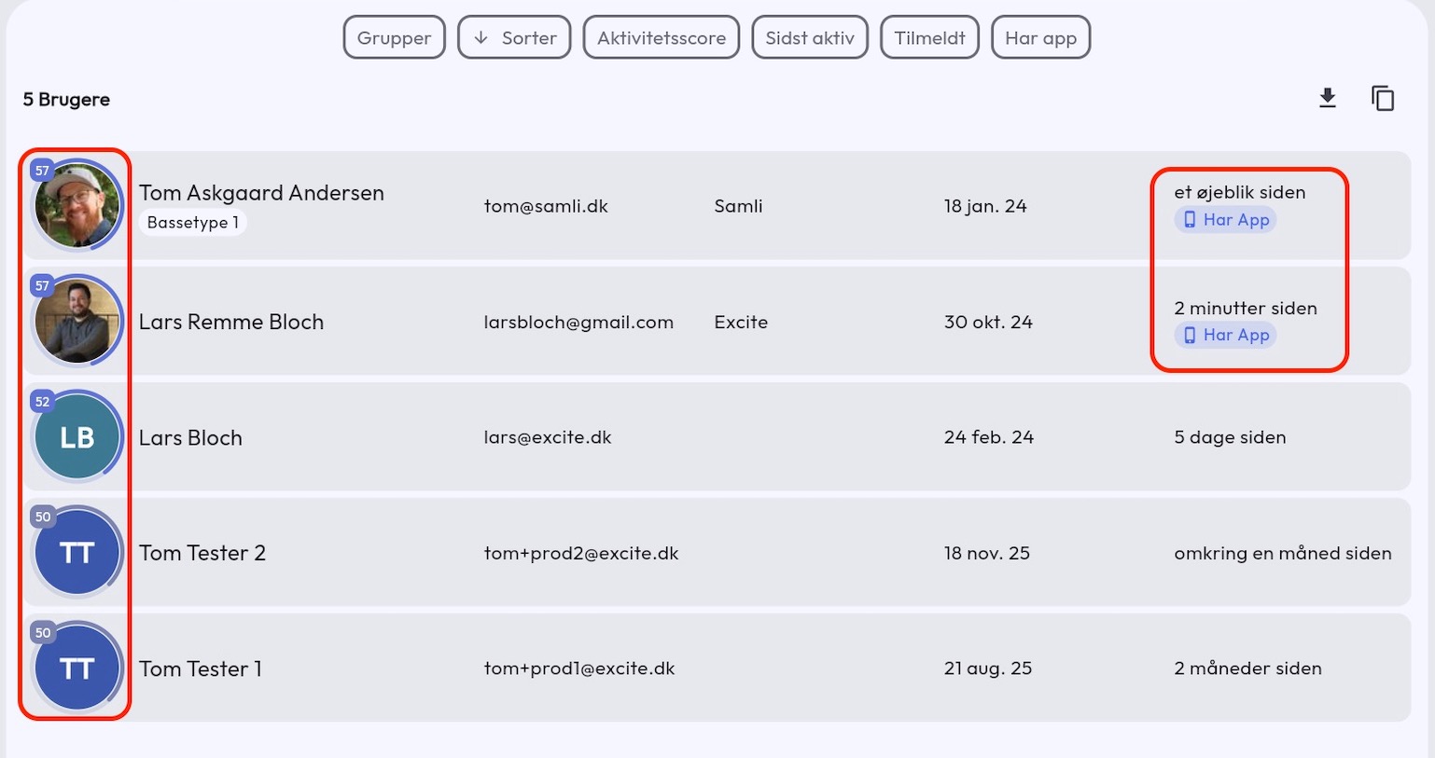Click the activity score 57 badge on Tom Askgaard's avatar

(x=41, y=171)
